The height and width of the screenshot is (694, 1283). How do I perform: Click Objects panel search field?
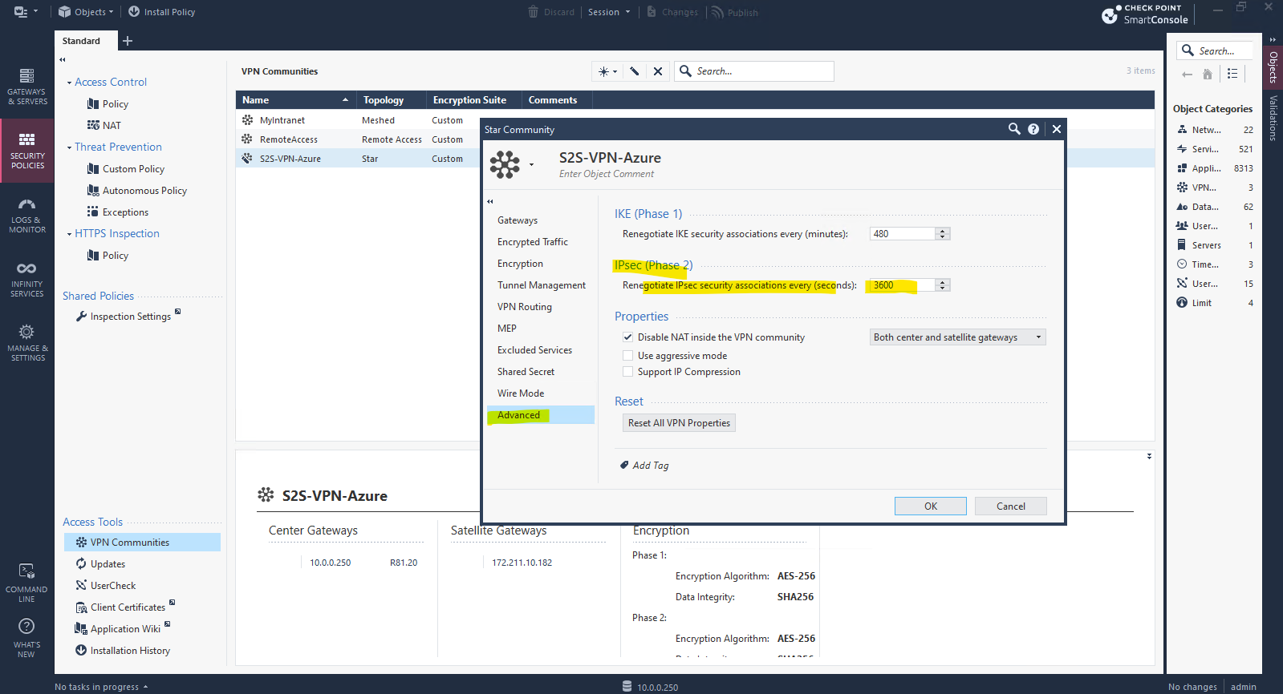tap(1215, 50)
